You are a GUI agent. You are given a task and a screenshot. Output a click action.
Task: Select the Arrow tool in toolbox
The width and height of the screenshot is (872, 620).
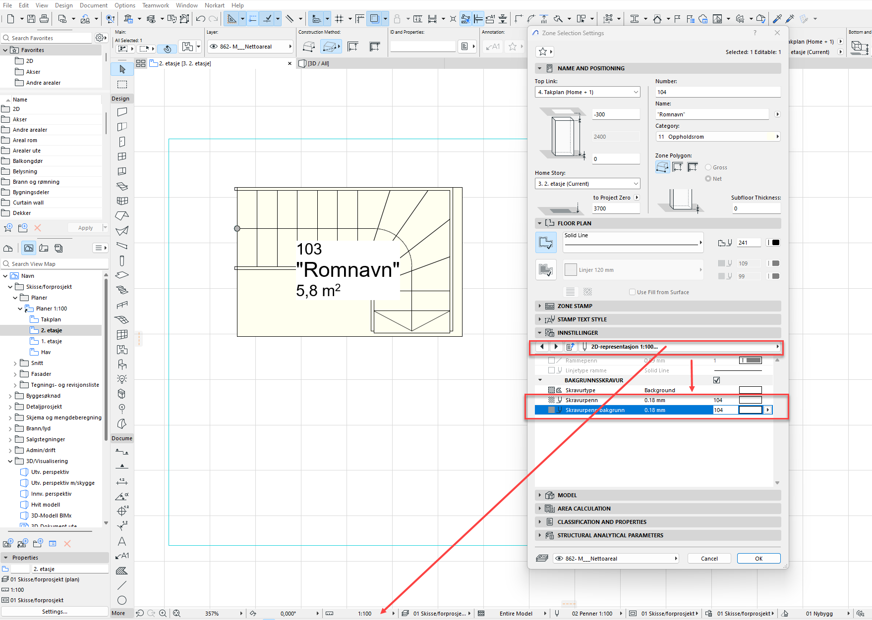(122, 69)
